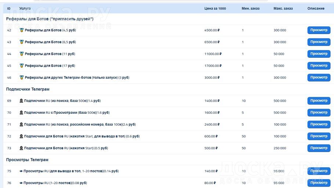
Task: Click the price 17000.00 ₽
Action: click(x=213, y=66)
